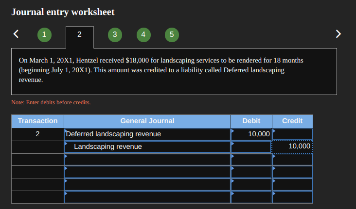Select the third General Journal account field
Screen dimensions: 356x209
pyautogui.click(x=147, y=160)
